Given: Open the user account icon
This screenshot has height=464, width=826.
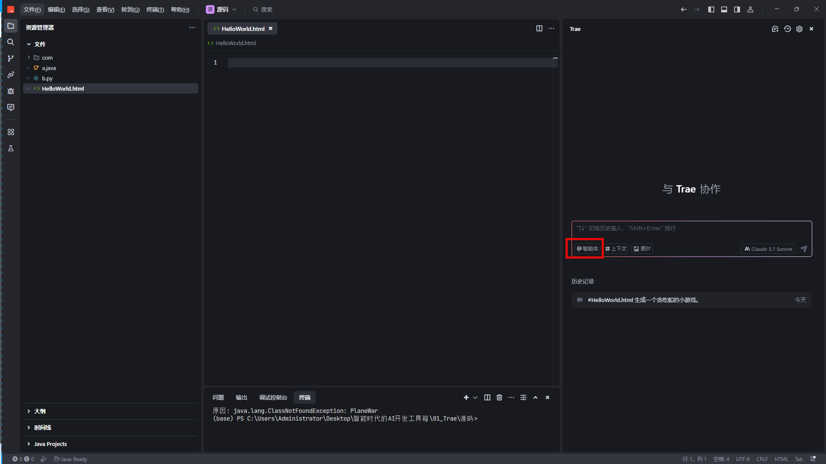Looking at the screenshot, I should 750,9.
